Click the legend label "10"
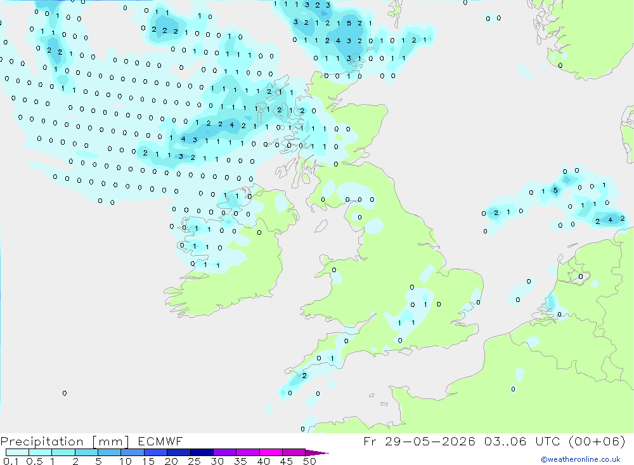The image size is (634, 465). point(125,461)
